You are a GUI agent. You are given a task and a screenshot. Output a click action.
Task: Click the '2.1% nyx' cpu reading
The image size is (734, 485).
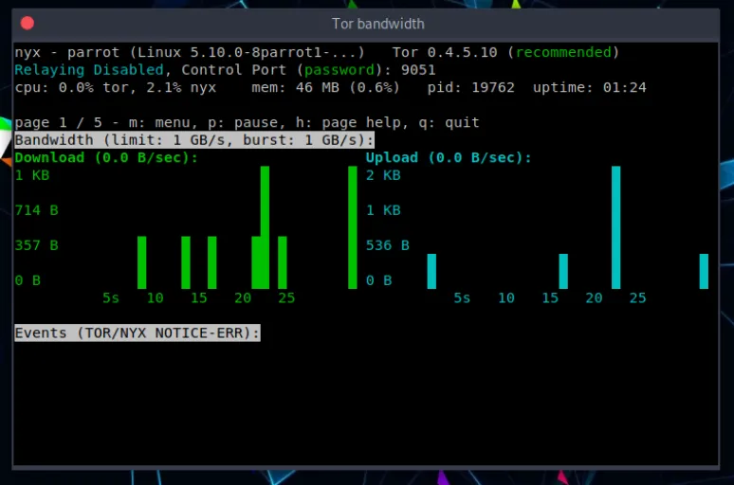tap(181, 87)
